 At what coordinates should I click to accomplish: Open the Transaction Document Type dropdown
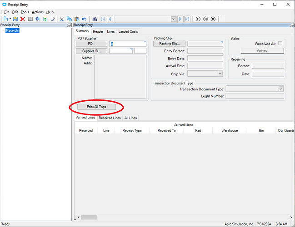[x=281, y=89]
